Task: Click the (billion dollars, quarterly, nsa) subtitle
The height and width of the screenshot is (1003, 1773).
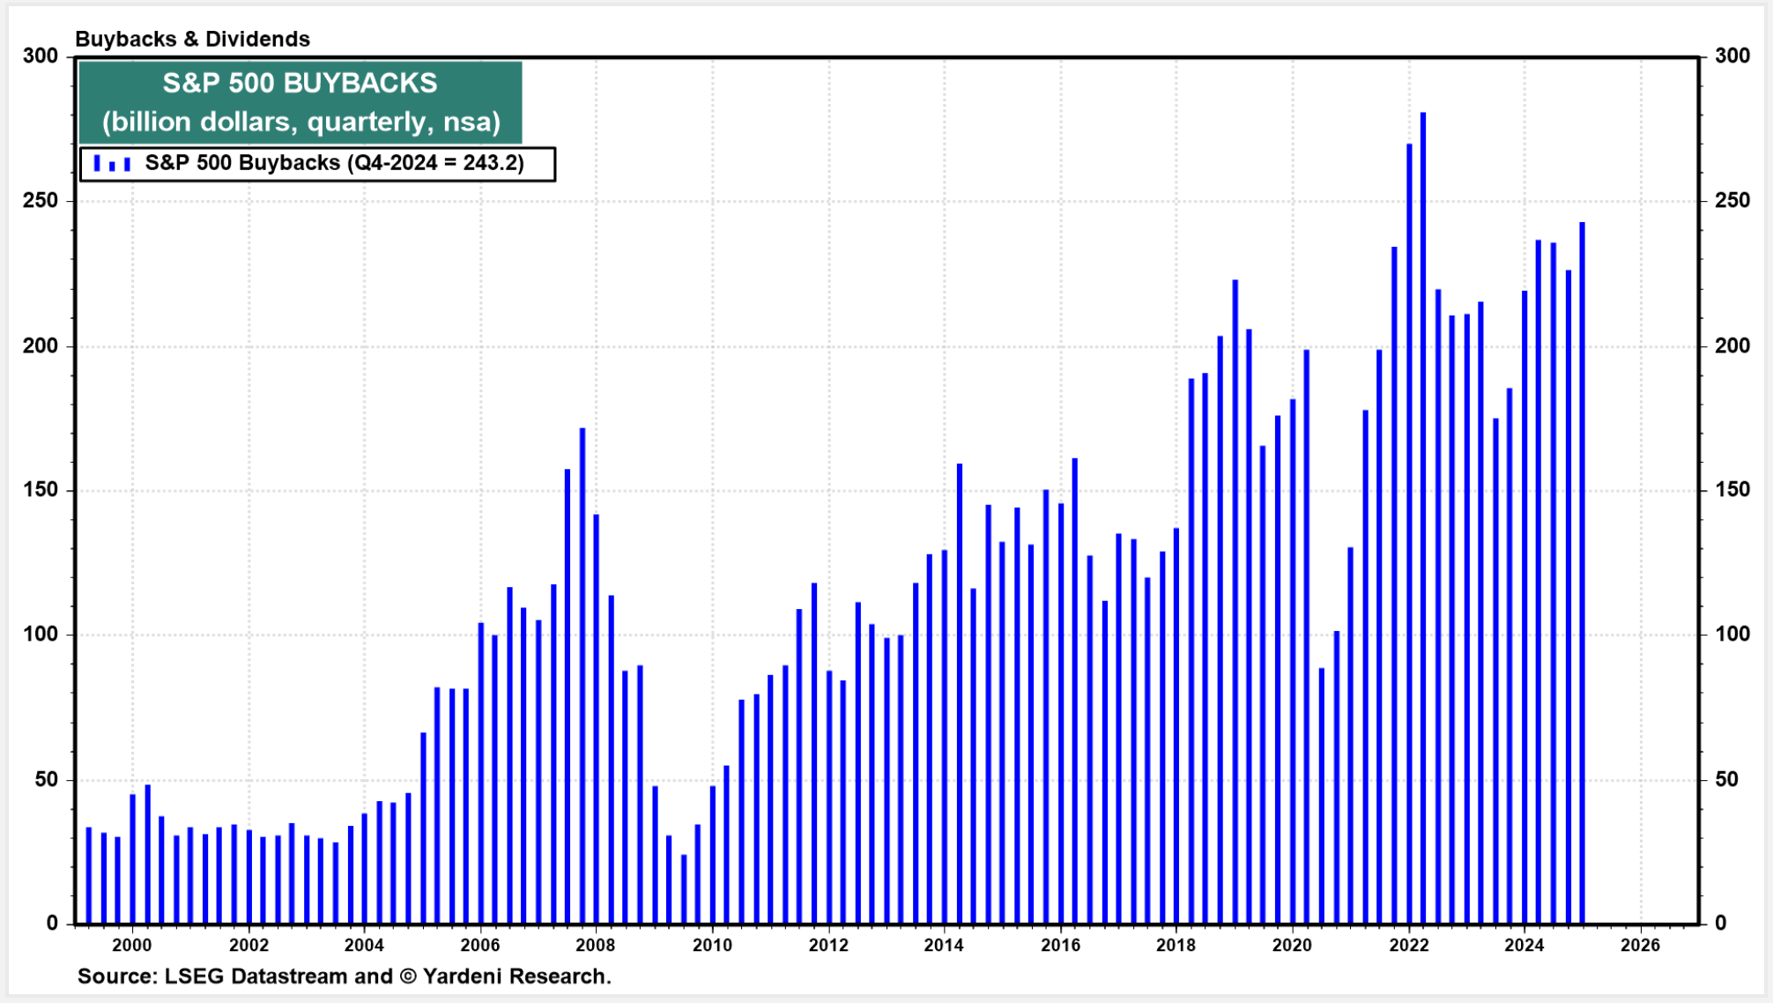Action: (300, 122)
